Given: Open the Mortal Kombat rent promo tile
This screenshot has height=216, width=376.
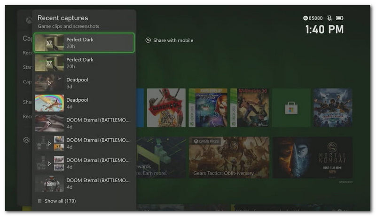Looking at the screenshot, I should [313, 158].
